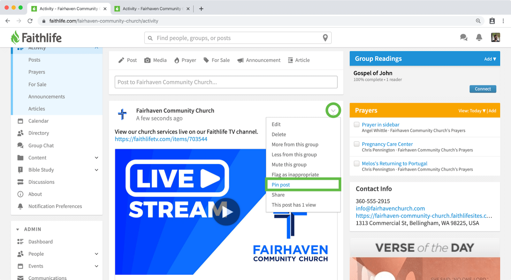Check the Melos's Returning to Portugal checkbox
This screenshot has width=511, height=280.
click(357, 163)
